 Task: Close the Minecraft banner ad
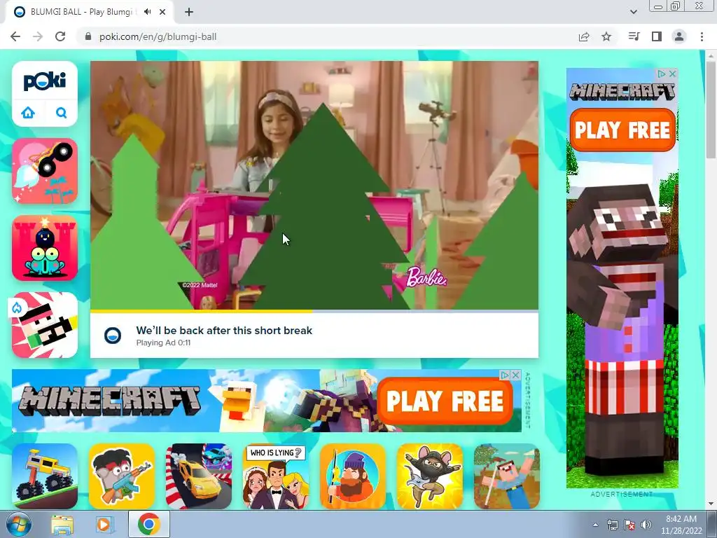[x=516, y=375]
